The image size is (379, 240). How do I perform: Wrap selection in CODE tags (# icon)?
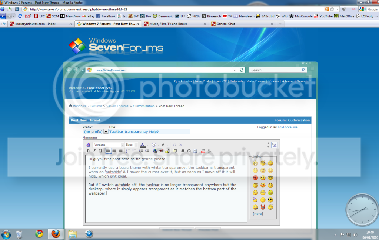183,151
